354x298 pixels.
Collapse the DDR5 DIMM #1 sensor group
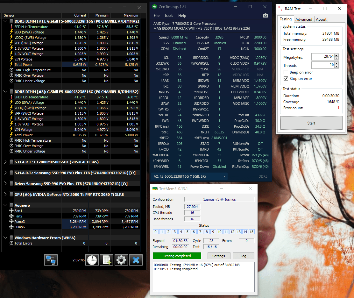click(5, 21)
